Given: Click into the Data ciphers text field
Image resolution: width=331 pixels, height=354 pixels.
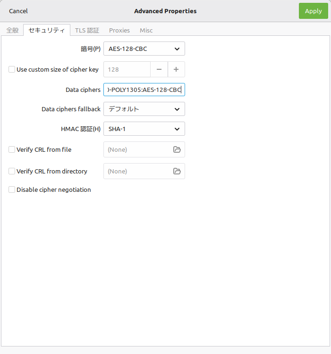Looking at the screenshot, I should click(x=144, y=90).
